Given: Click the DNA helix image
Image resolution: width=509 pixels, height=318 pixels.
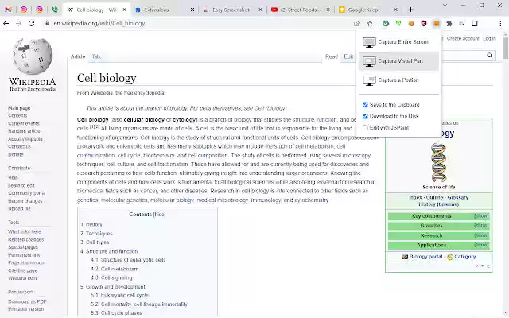Looking at the screenshot, I should click(x=438, y=162).
